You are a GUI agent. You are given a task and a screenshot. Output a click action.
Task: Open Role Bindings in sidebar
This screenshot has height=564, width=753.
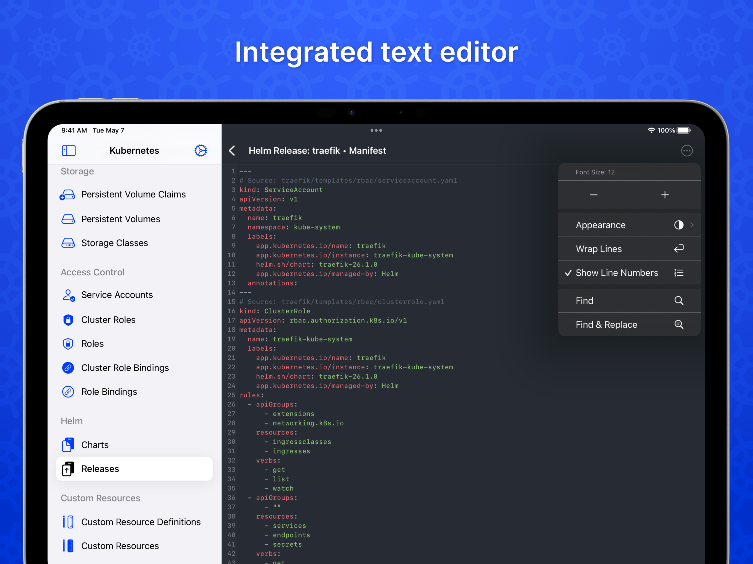pyautogui.click(x=109, y=392)
